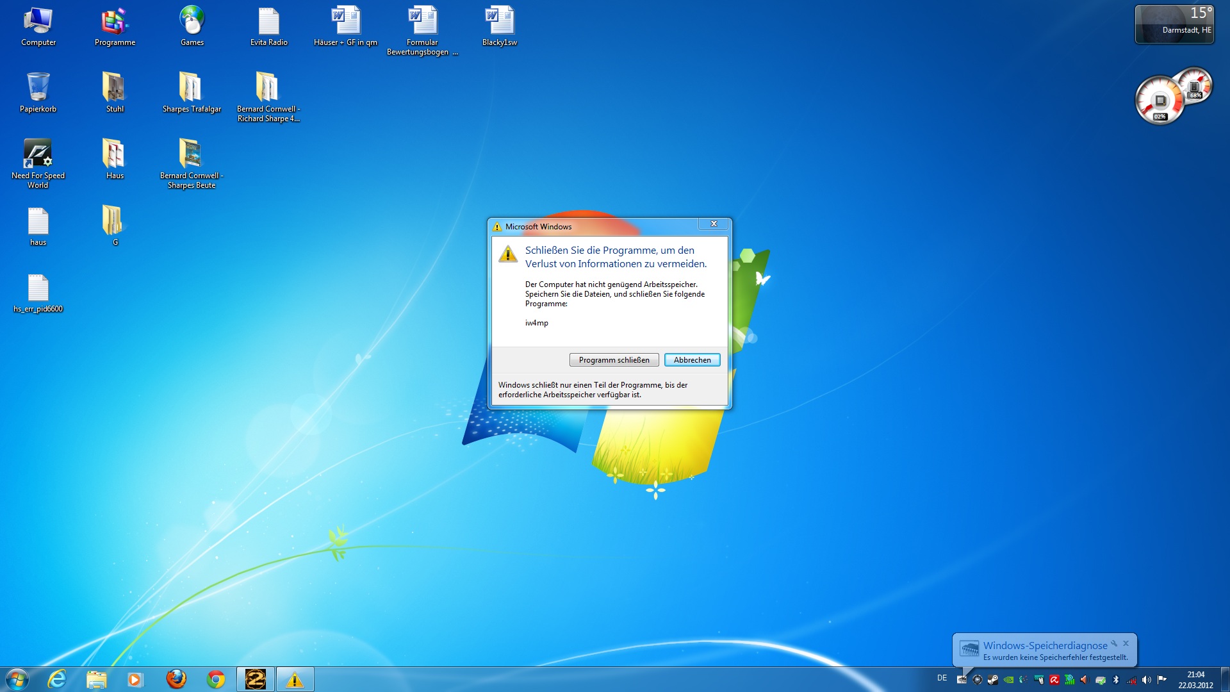The image size is (1230, 692).
Task: Open the Papierkorb recycle bin icon
Action: (x=38, y=86)
